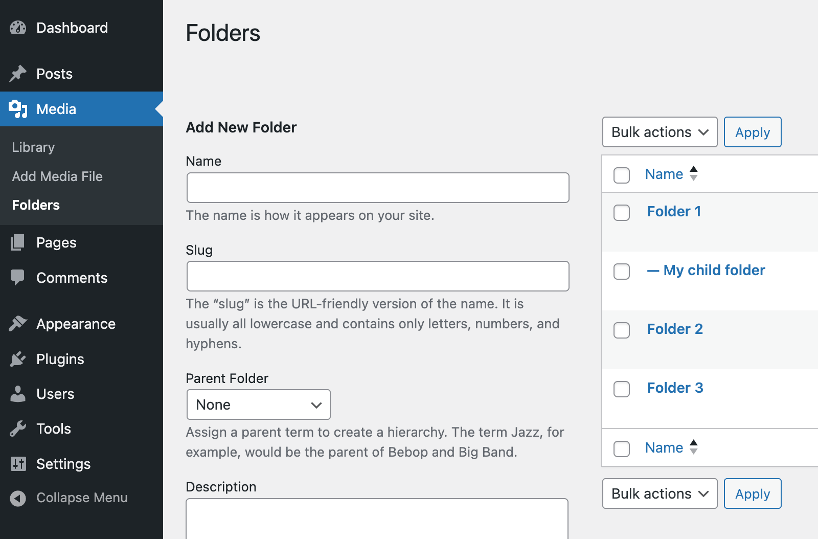818x539 pixels.
Task: Open Pages via the pages icon
Action: (x=17, y=242)
